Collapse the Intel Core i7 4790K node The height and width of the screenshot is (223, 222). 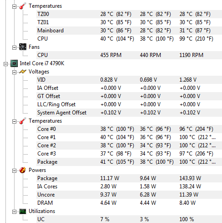click(5, 64)
